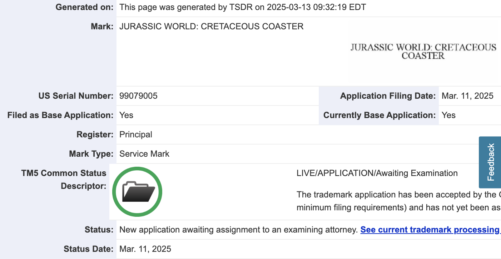This screenshot has height=259, width=501.
Task: Click the "Mark Type:" label
Action: (x=91, y=154)
